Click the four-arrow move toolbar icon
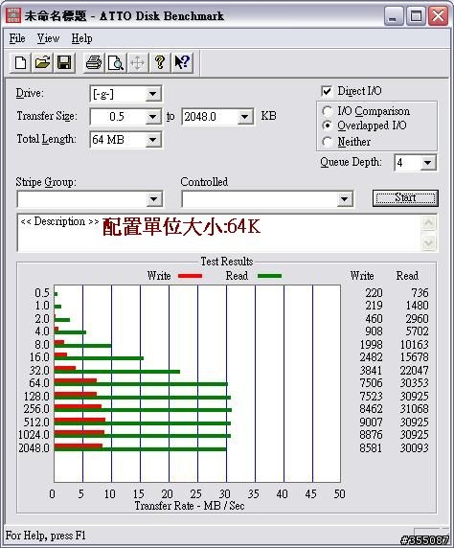Screen dimensions: 454x548 point(137,63)
